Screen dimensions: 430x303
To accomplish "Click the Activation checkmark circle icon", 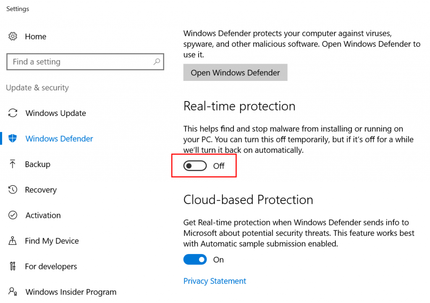I will click(x=13, y=215).
